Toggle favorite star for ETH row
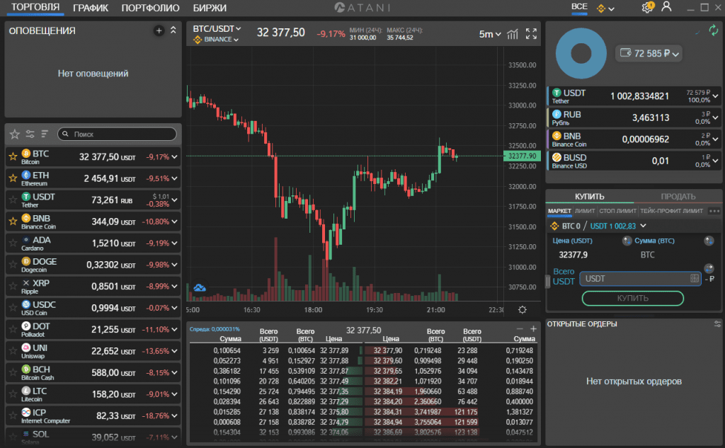 click(13, 178)
